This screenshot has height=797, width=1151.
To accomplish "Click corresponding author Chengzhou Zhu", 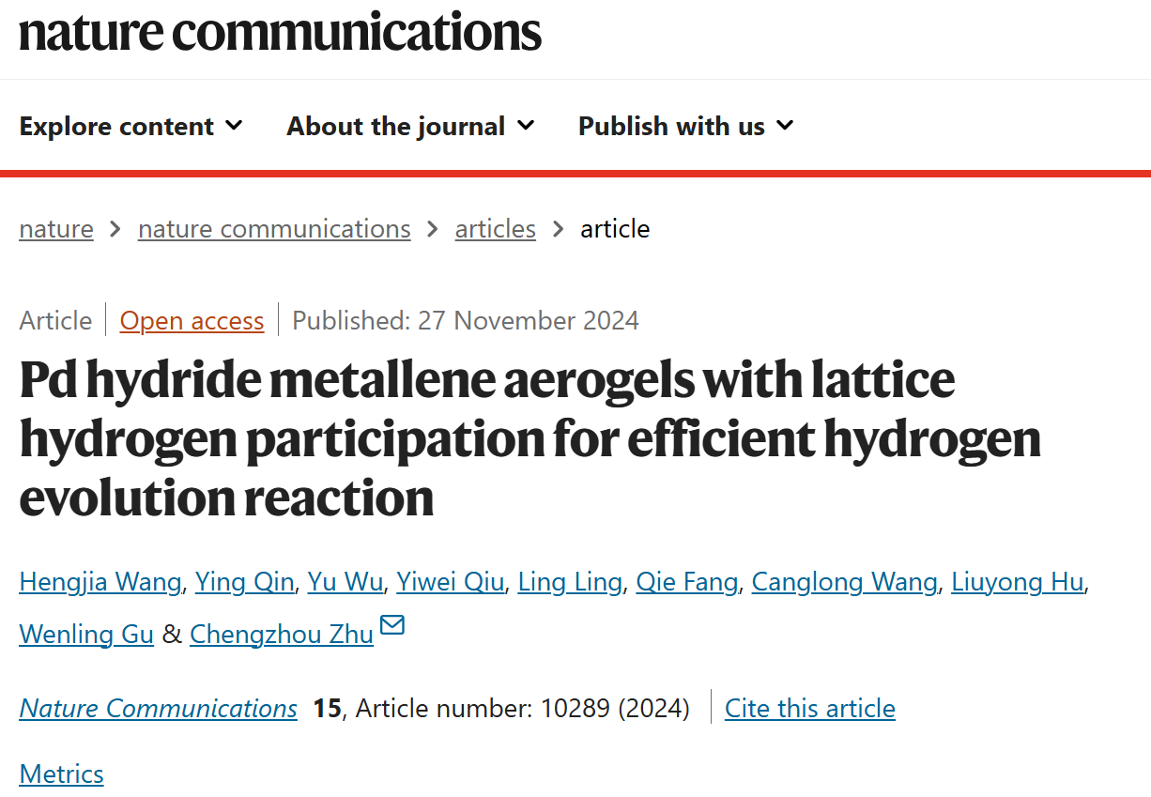I will click(x=282, y=634).
